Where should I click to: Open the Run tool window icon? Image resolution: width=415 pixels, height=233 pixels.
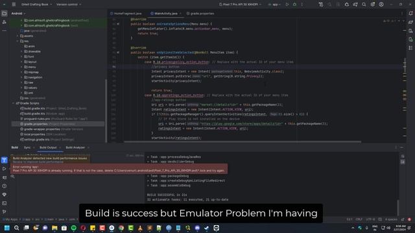point(5,169)
